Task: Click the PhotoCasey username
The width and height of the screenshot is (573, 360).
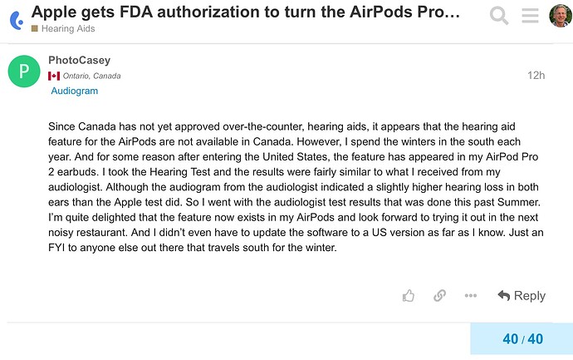Action: (79, 60)
